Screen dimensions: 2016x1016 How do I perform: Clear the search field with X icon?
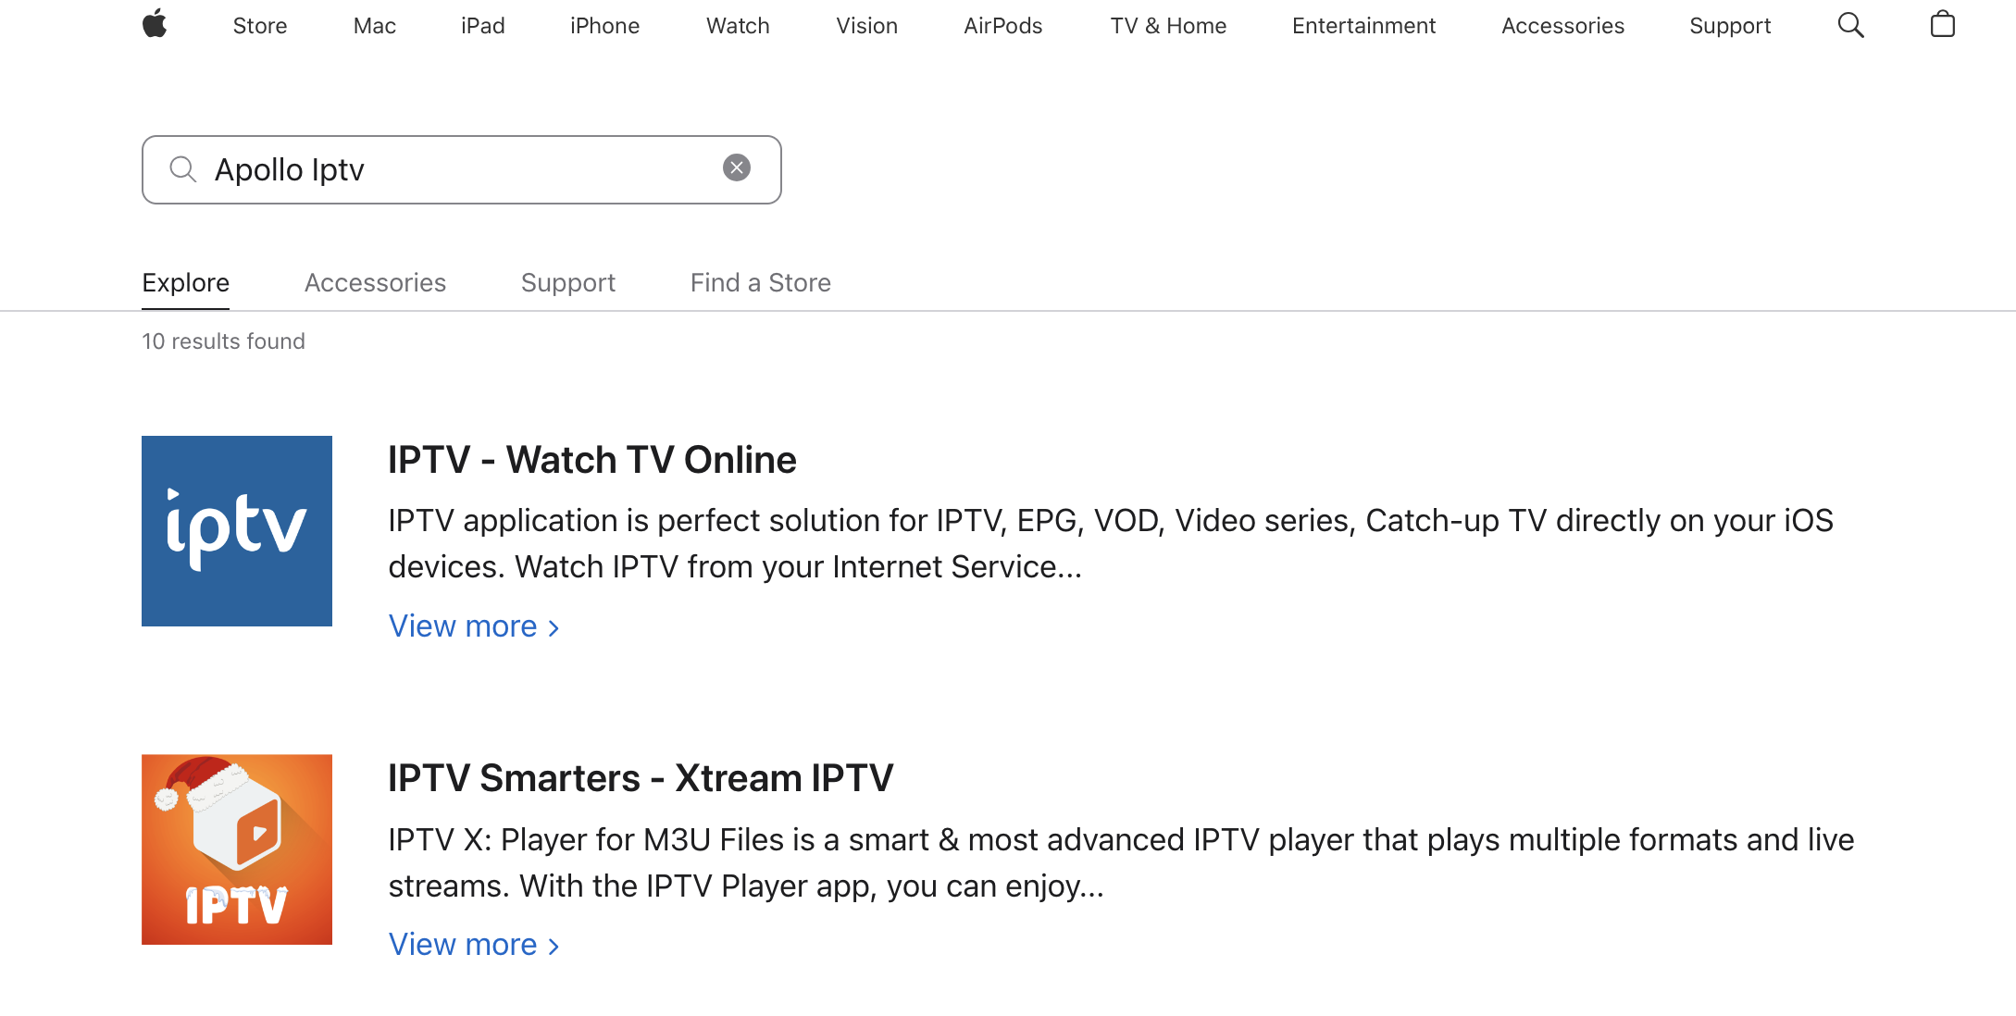point(737,167)
